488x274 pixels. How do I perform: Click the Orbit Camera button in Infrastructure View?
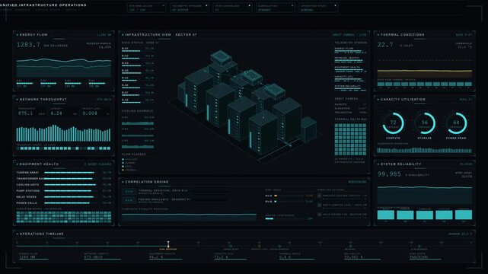(343, 35)
